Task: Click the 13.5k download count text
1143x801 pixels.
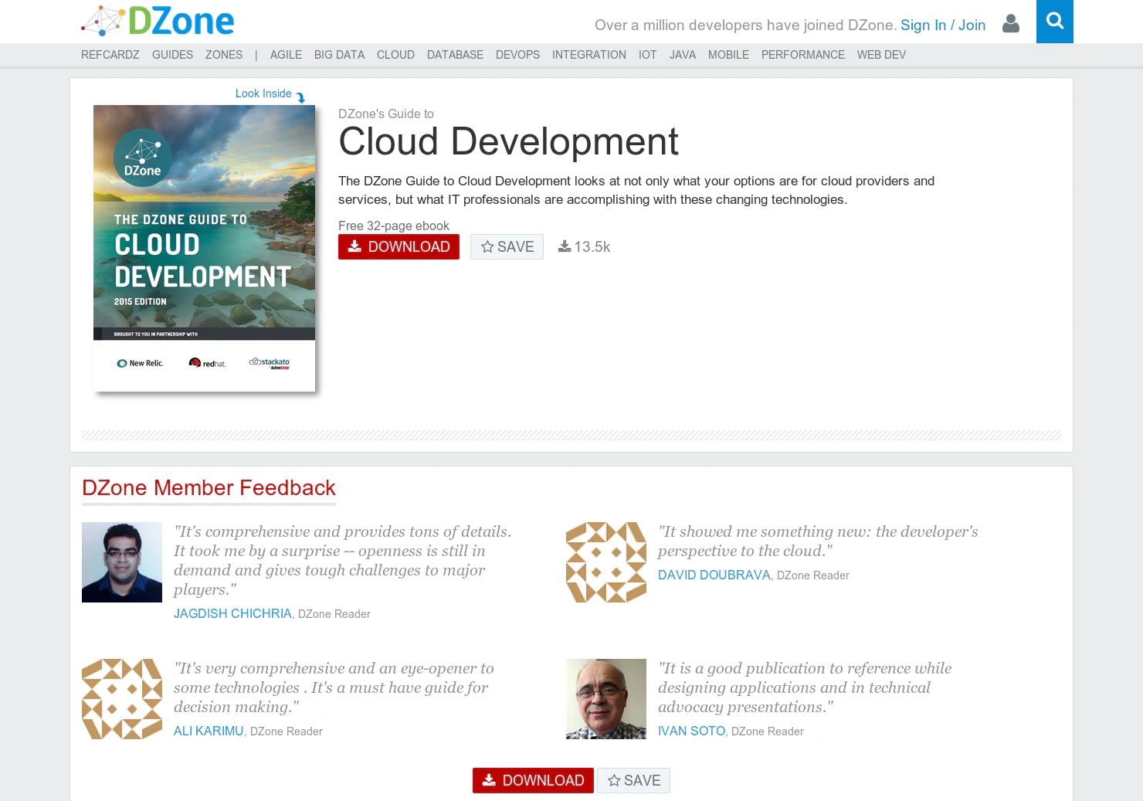Action: pyautogui.click(x=592, y=246)
